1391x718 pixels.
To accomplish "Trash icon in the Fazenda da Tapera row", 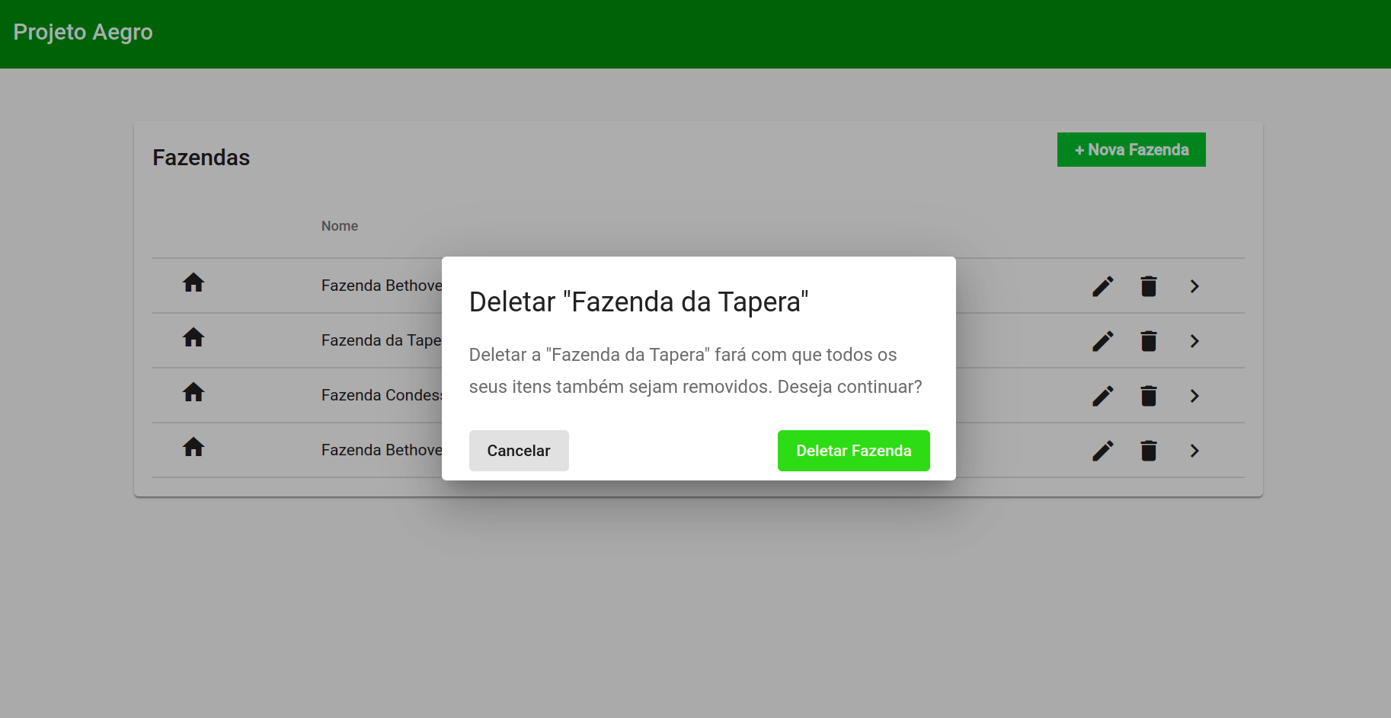I will point(1149,341).
